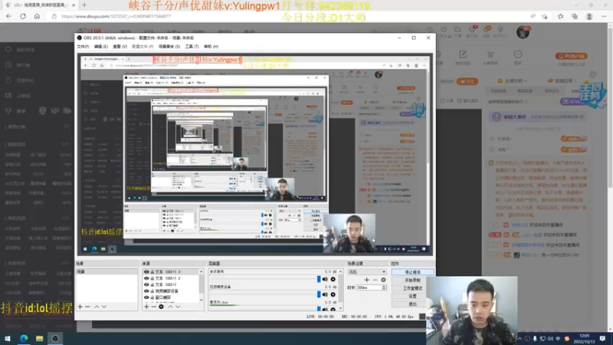
Task: Go back in Edge browser
Action: 8,16
